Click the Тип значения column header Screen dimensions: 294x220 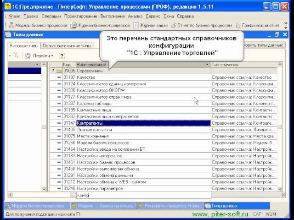pos(244,65)
